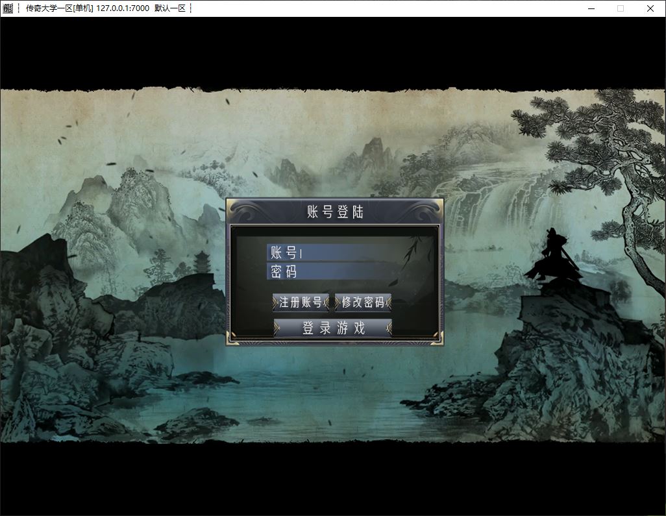
Task: Click the game app icon in title bar
Action: [x=7, y=8]
